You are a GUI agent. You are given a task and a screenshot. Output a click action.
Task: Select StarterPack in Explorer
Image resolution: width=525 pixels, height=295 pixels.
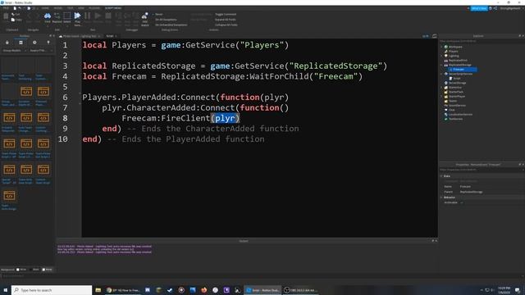tap(456, 92)
